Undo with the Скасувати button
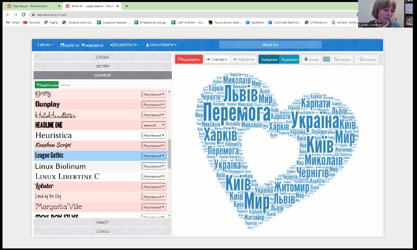The width and height of the screenshot is (417, 250). pyautogui.click(x=217, y=59)
